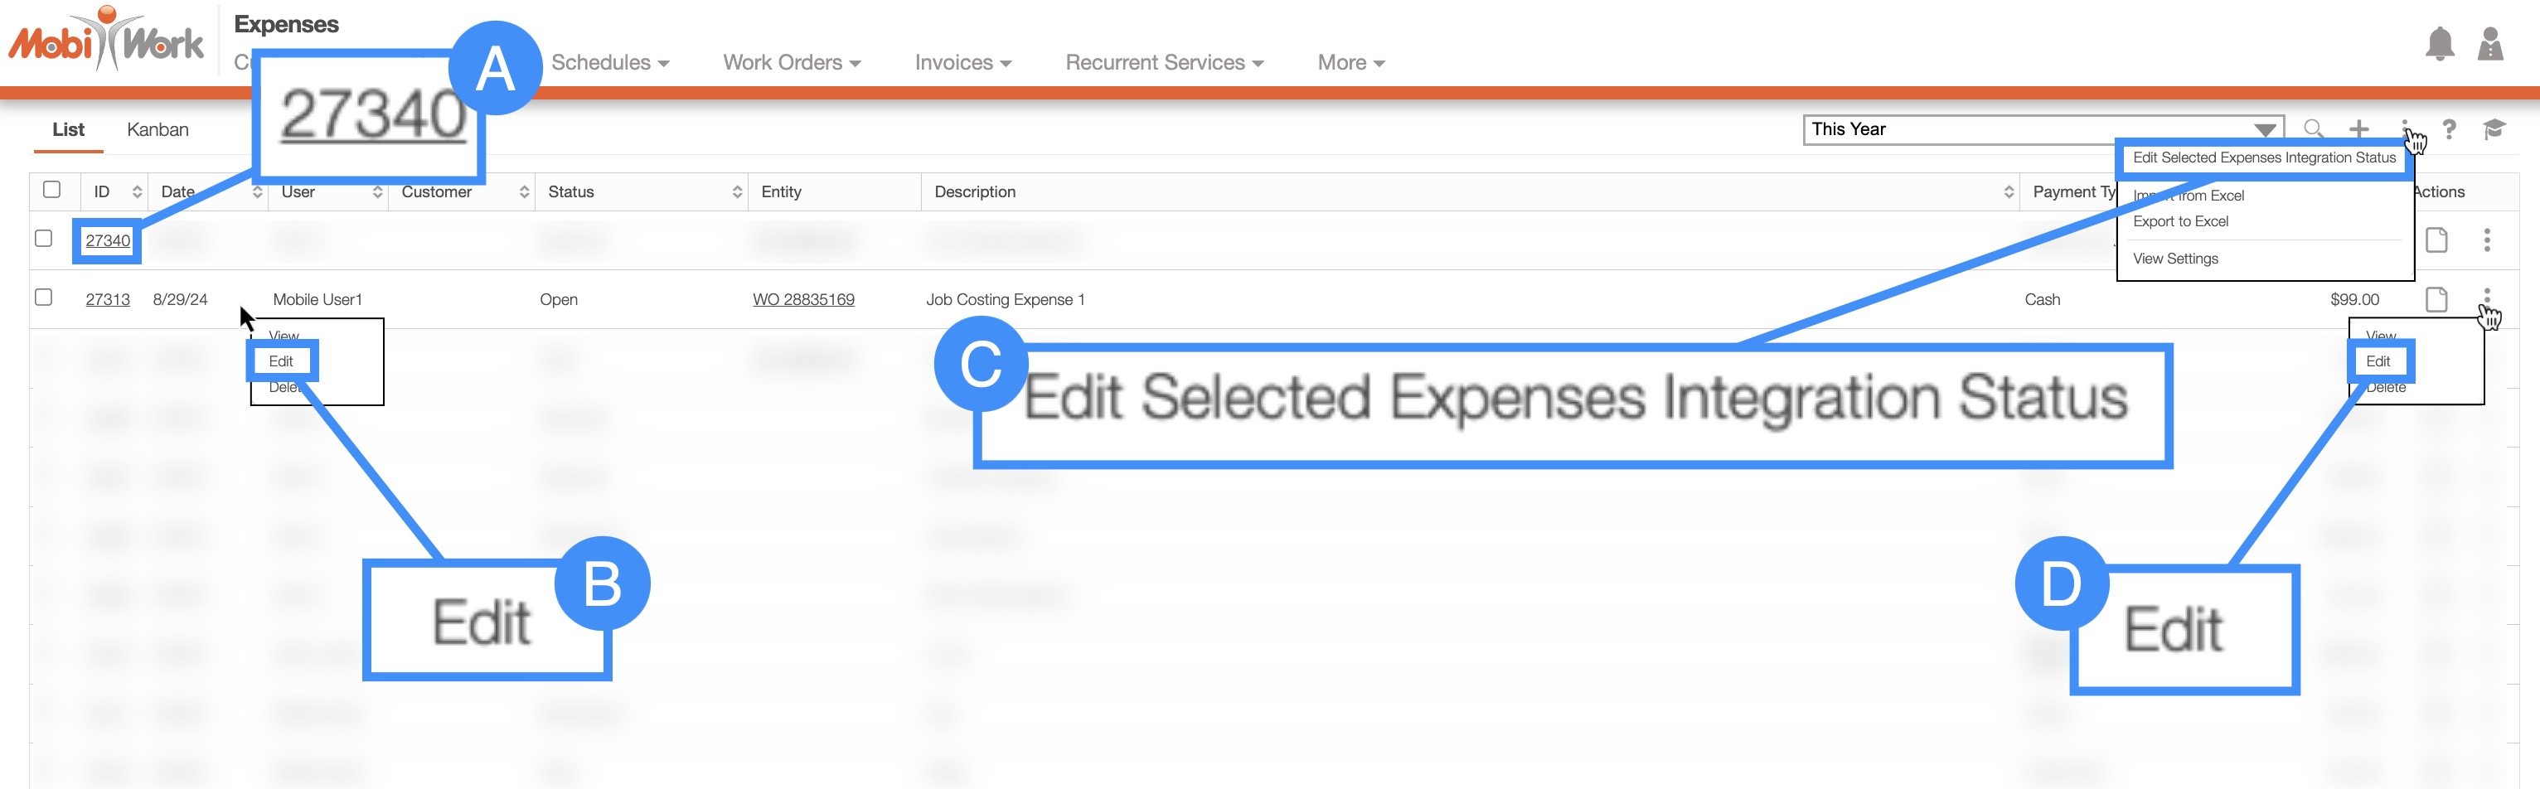
Task: Click the plus icon to add expense
Action: [2358, 129]
